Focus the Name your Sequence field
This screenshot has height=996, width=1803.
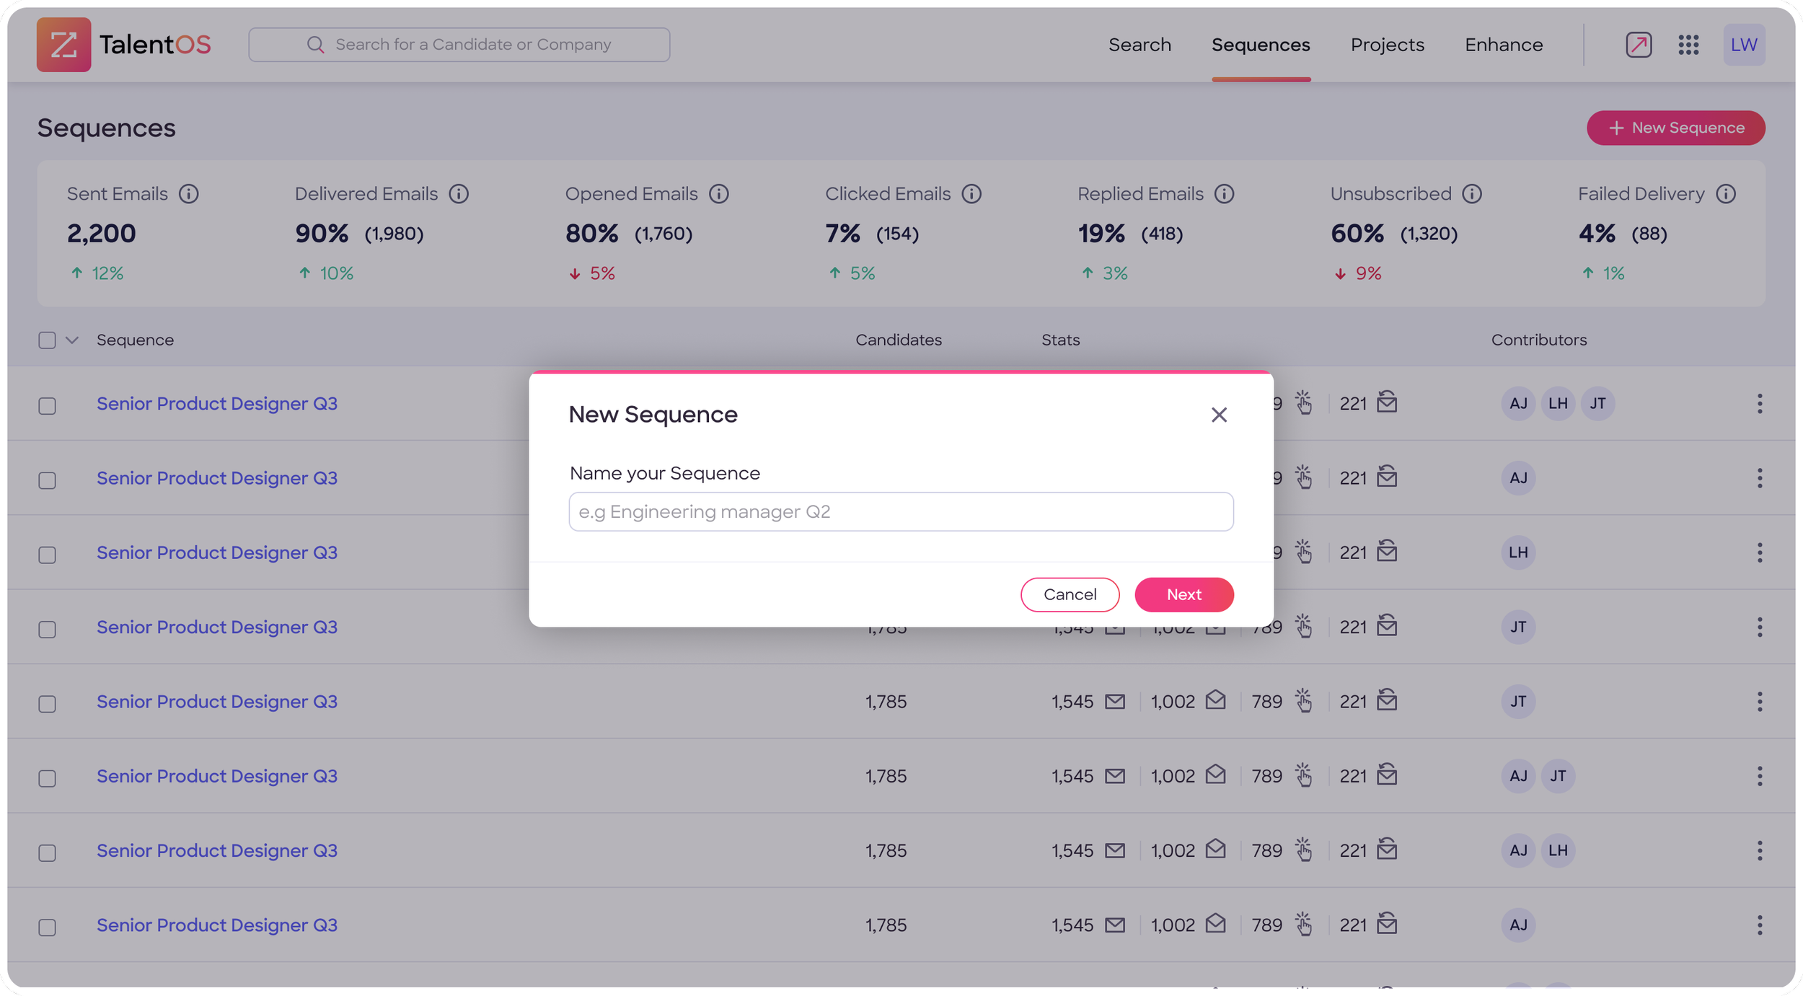tap(901, 512)
